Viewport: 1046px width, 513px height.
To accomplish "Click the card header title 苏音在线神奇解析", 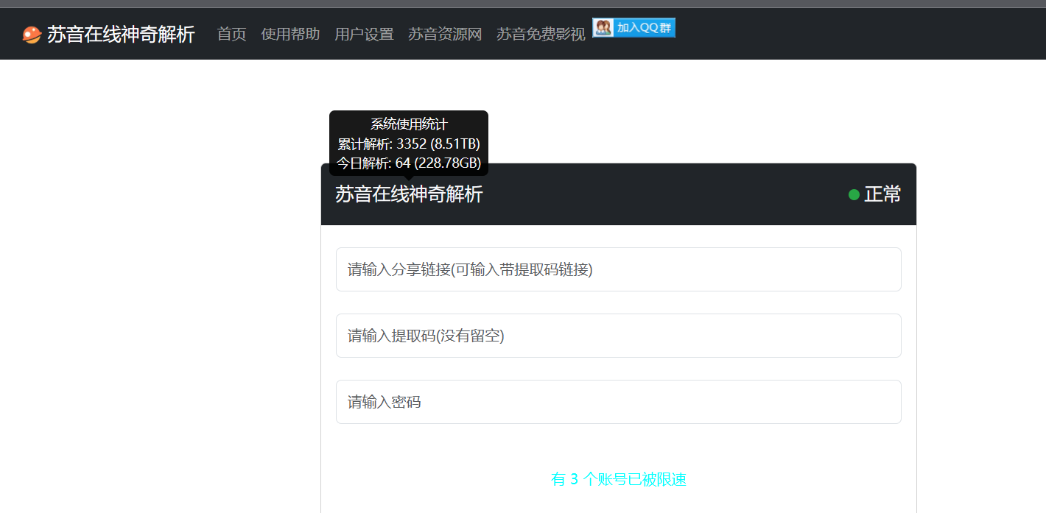I will pos(409,194).
